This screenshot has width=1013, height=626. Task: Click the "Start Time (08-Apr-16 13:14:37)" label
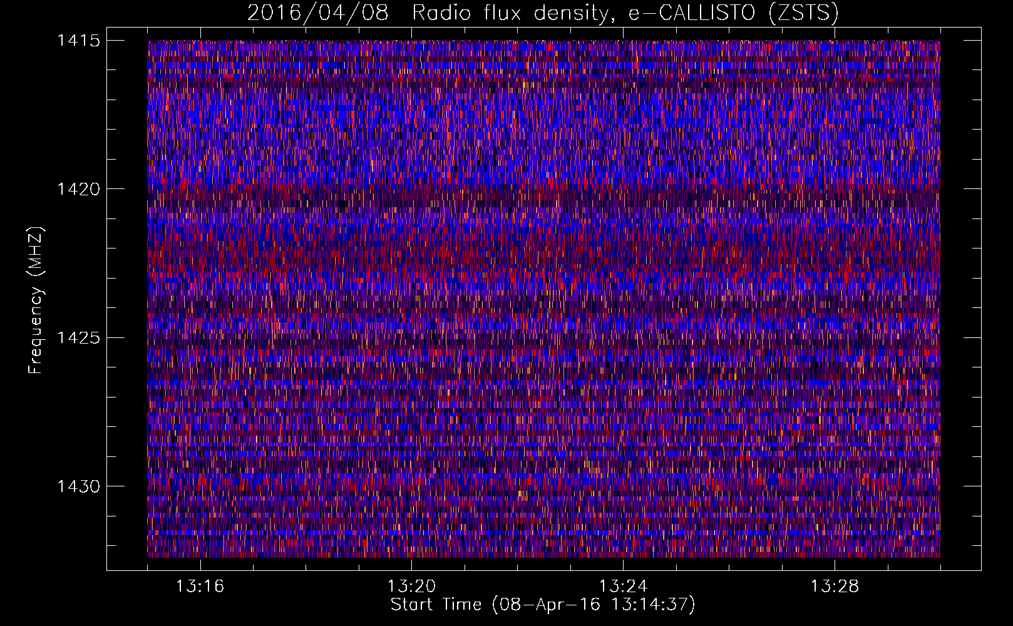(x=543, y=605)
